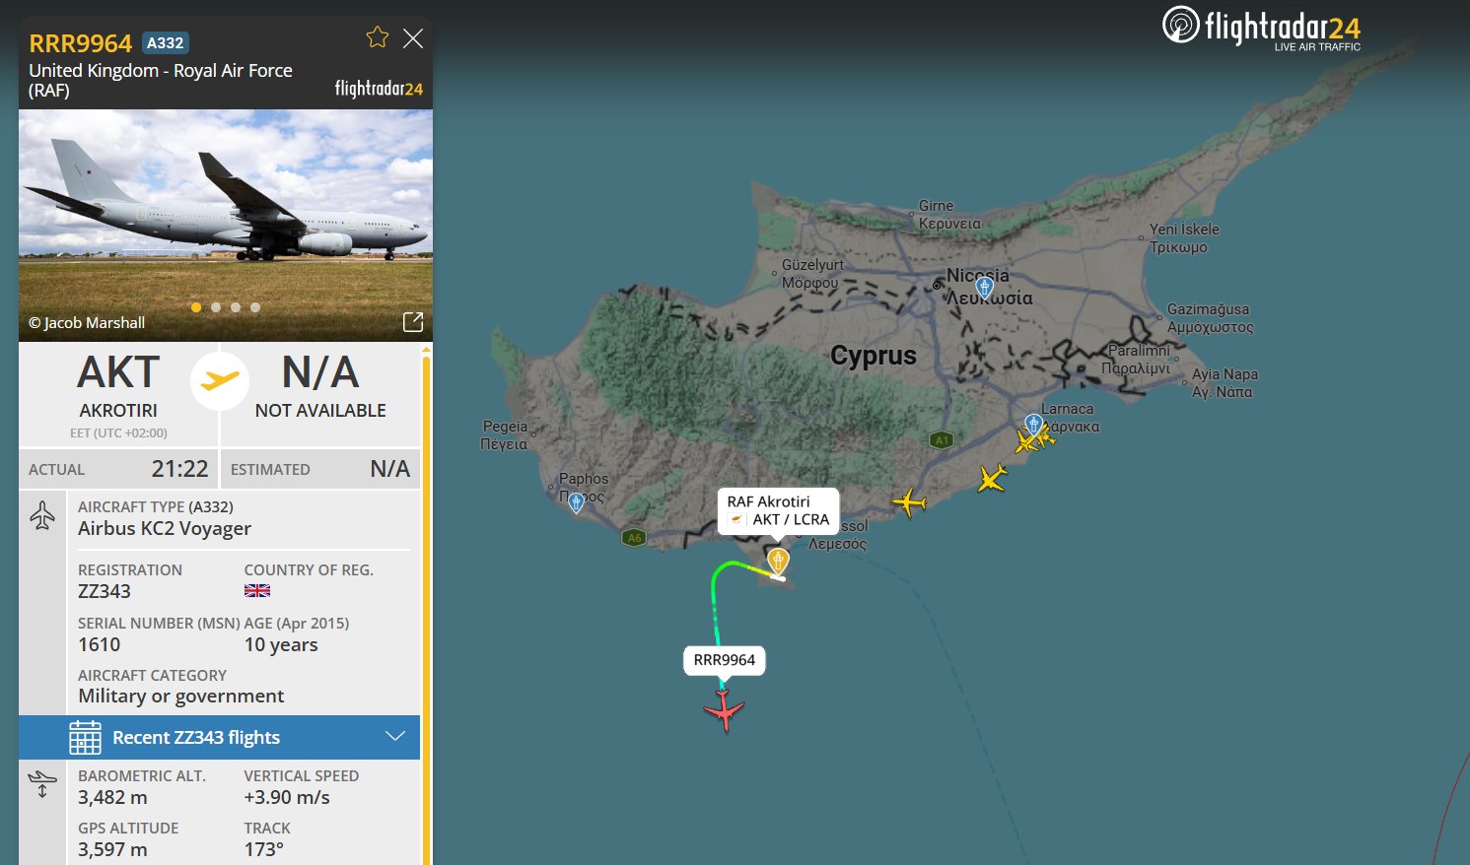Show the first photo carousel dot
Image resolution: width=1470 pixels, height=865 pixels.
click(196, 307)
